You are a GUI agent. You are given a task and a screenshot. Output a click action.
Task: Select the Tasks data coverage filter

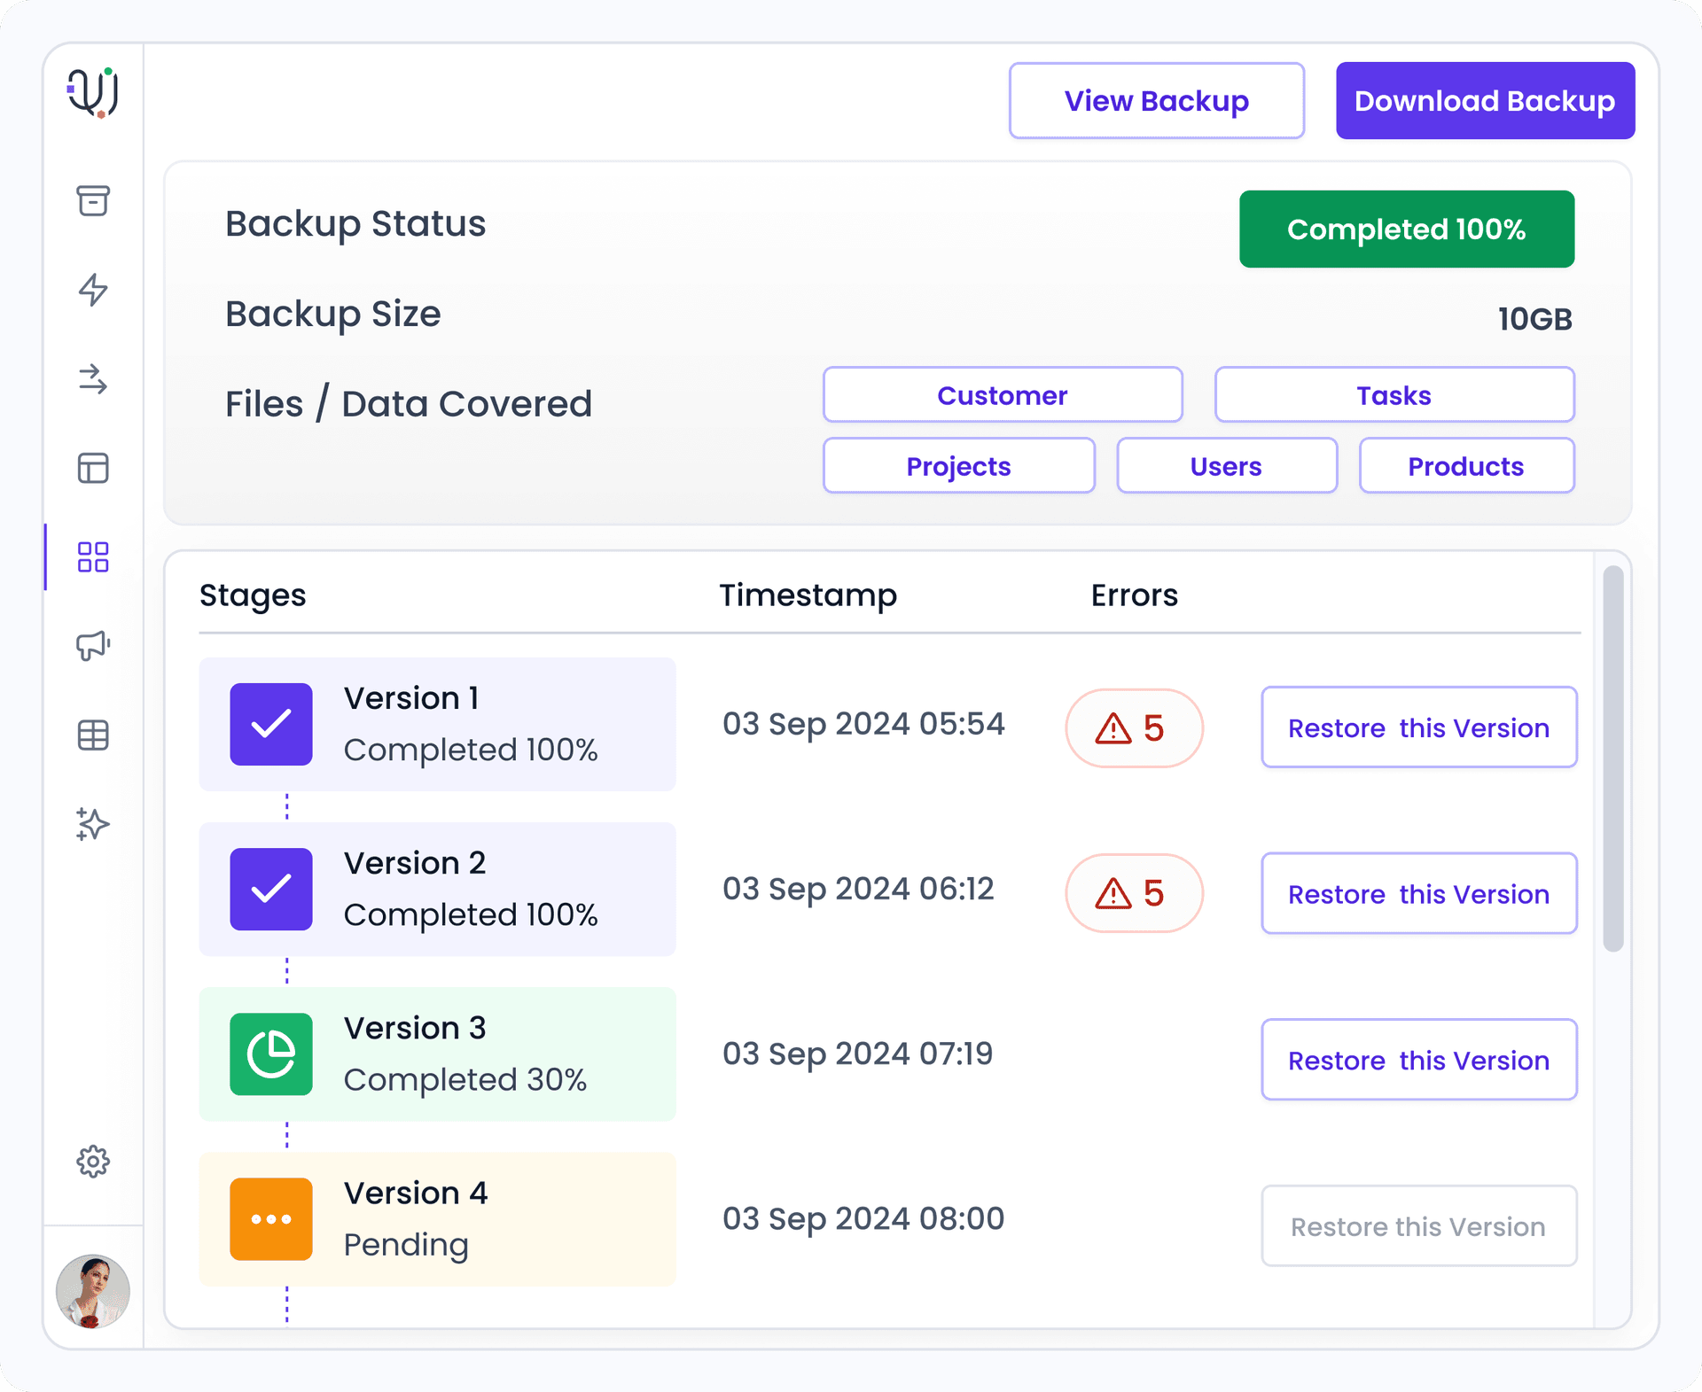[1394, 395]
